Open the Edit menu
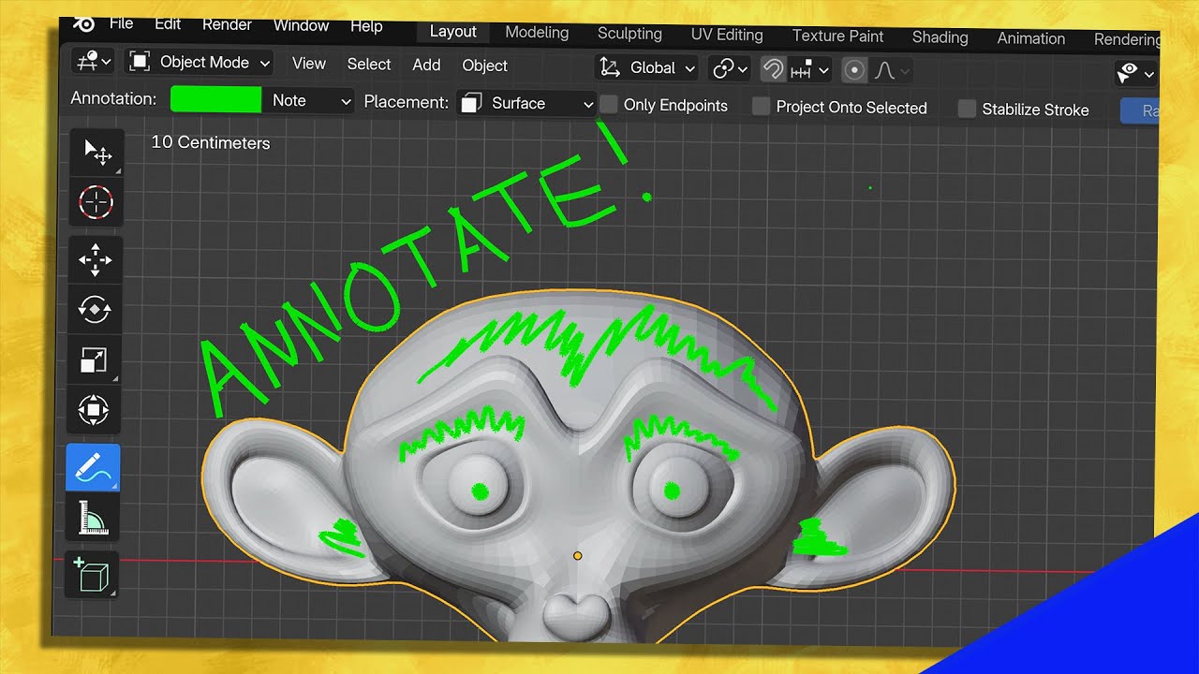Viewport: 1199px width, 674px height. (x=168, y=24)
